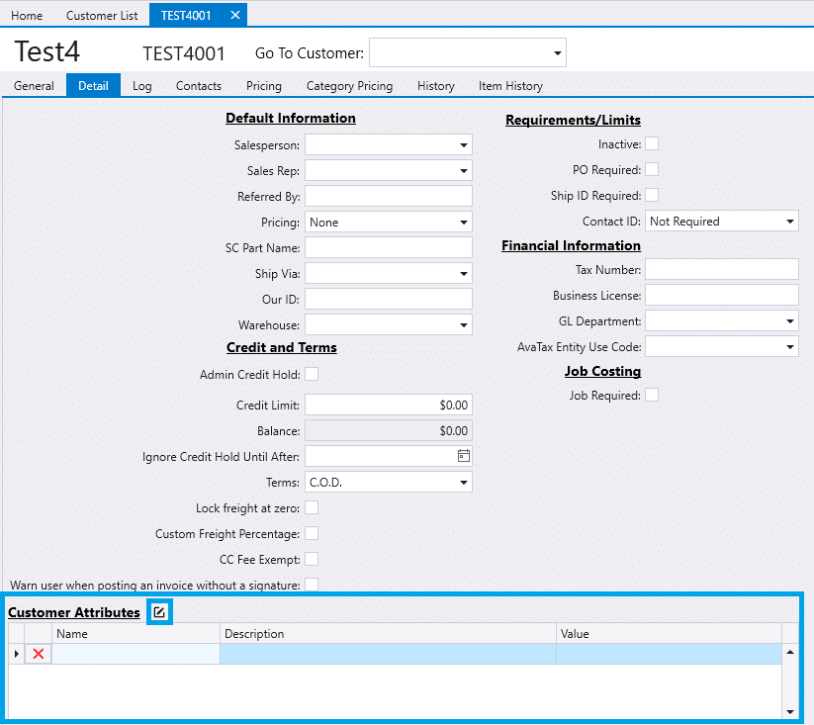Viewport: 814px width, 725px height.
Task: Click the red X delete row icon
Action: tap(39, 654)
